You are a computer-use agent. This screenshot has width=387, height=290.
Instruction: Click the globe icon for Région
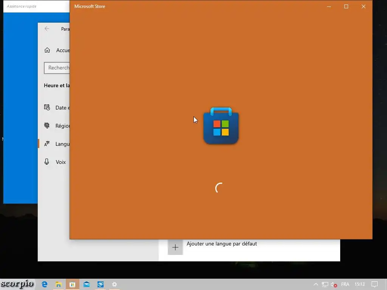(47, 125)
